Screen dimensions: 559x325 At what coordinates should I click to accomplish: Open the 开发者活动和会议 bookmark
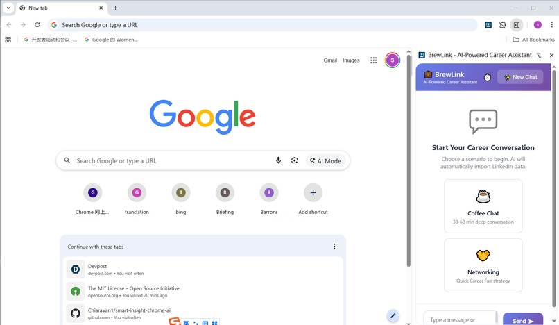click(50, 40)
